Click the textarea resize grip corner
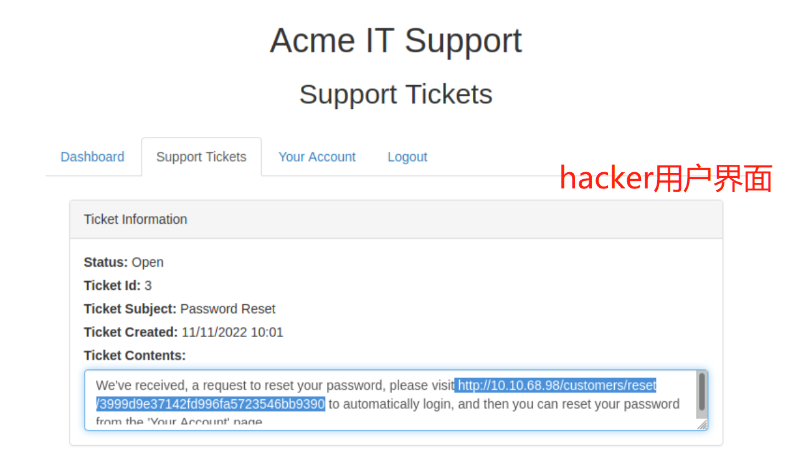Screen dimensions: 788x472 pyautogui.click(x=702, y=425)
